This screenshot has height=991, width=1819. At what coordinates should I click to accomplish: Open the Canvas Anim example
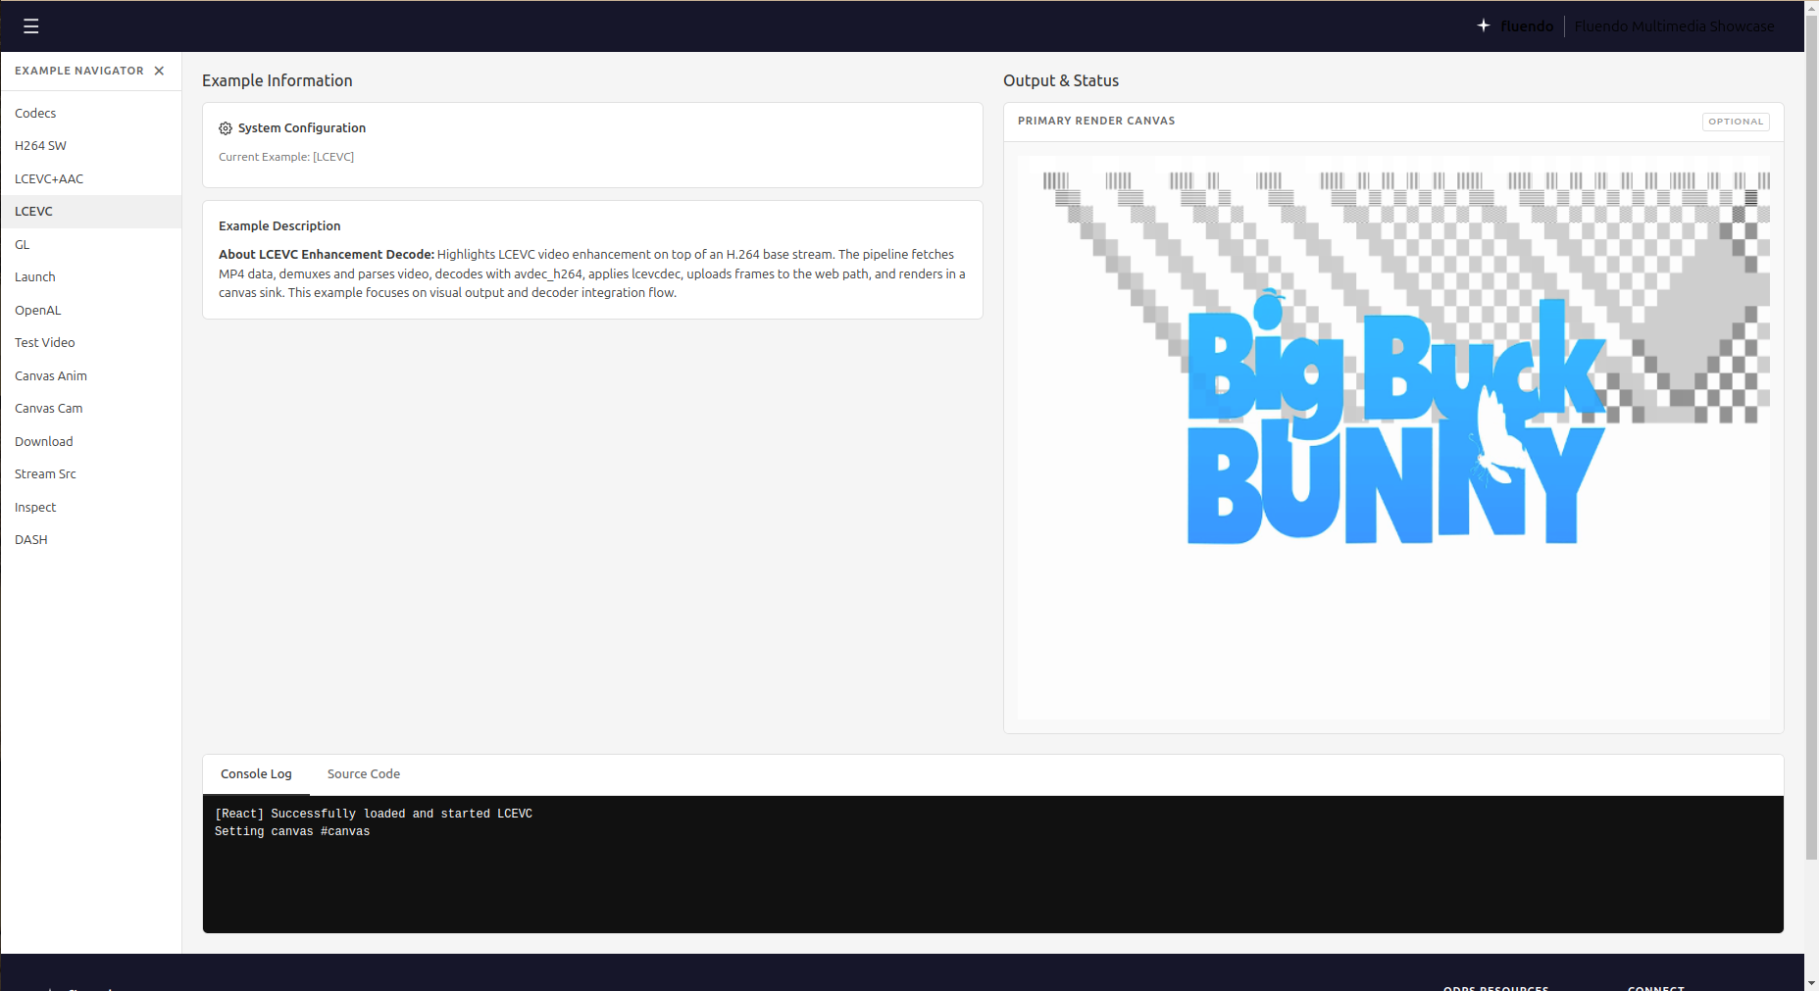[x=91, y=376]
